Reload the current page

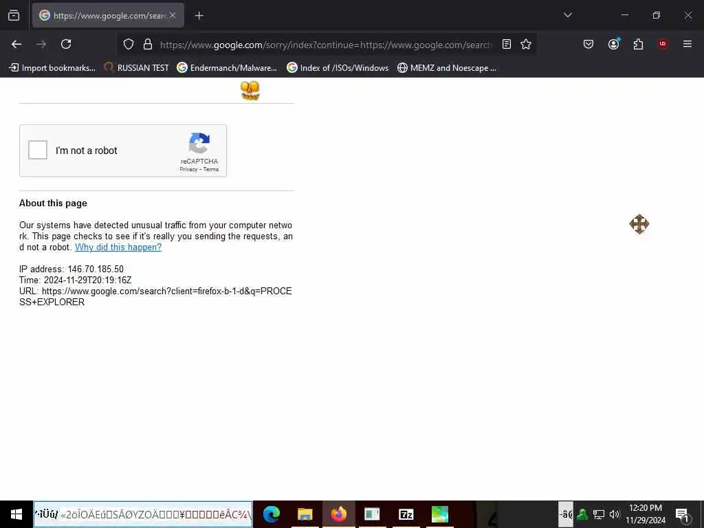(66, 44)
